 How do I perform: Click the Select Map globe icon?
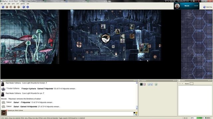point(204,7)
